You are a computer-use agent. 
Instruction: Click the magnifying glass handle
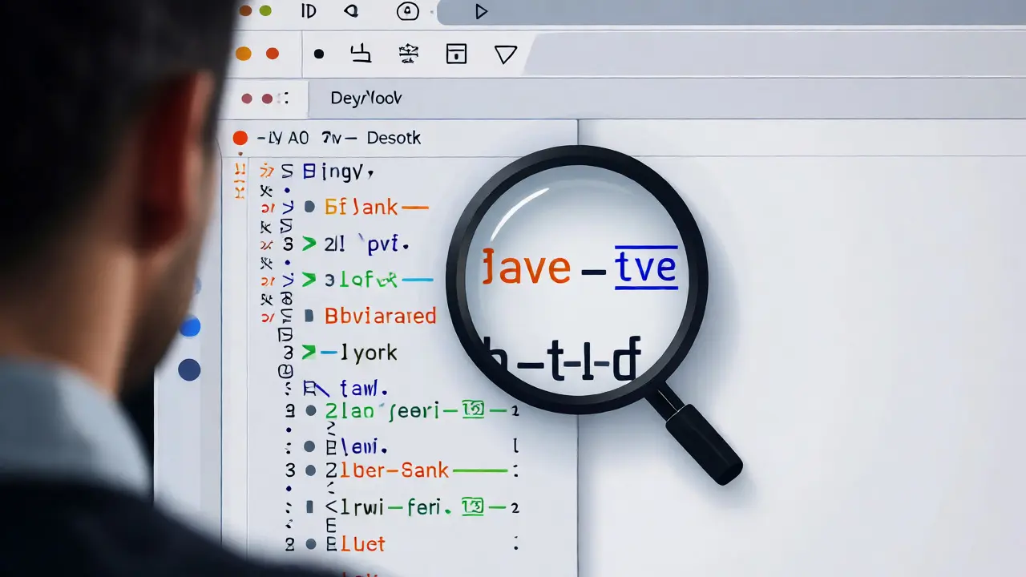pyautogui.click(x=704, y=443)
